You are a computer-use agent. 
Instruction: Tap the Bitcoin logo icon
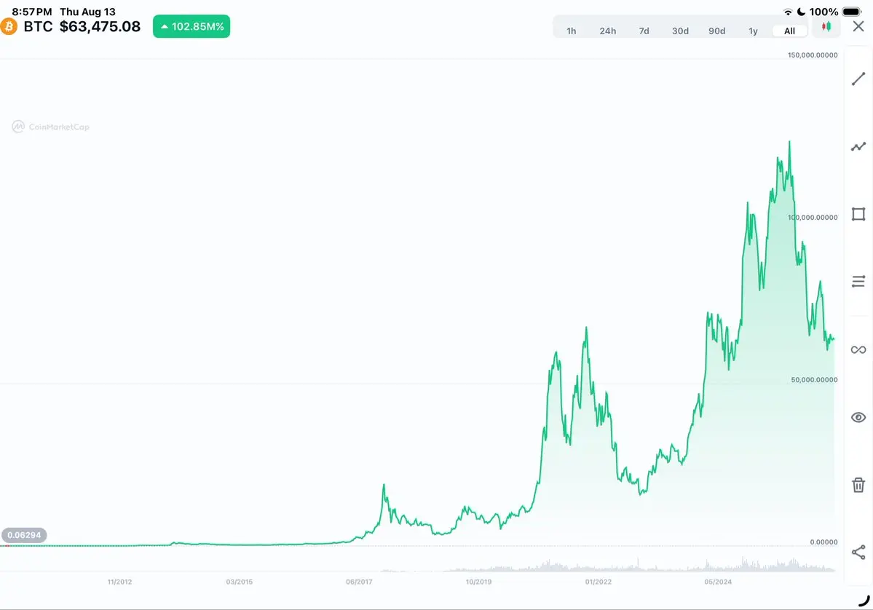pyautogui.click(x=9, y=26)
